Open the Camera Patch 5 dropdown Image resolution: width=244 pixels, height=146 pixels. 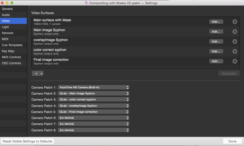pyautogui.click(x=93, y=112)
